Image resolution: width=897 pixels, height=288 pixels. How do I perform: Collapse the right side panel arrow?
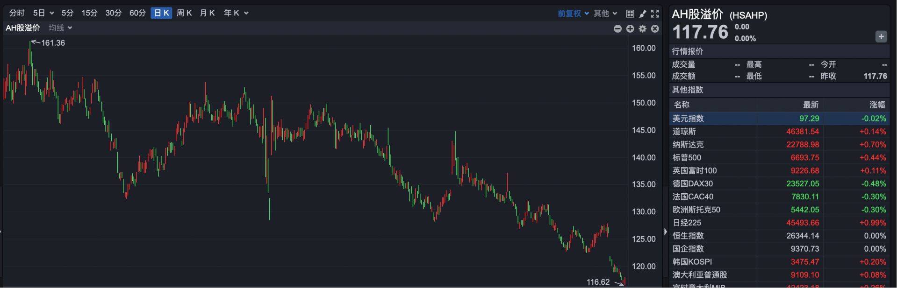(x=666, y=232)
